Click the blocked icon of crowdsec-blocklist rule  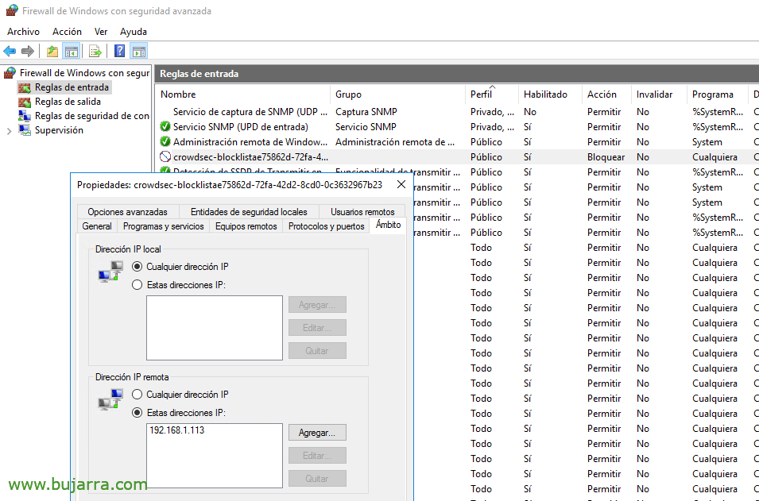click(165, 156)
